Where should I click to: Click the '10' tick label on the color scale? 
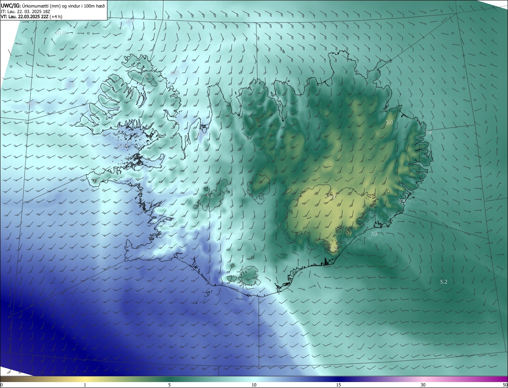(x=254, y=385)
